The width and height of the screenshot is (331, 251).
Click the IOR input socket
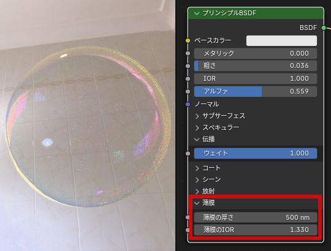188,79
